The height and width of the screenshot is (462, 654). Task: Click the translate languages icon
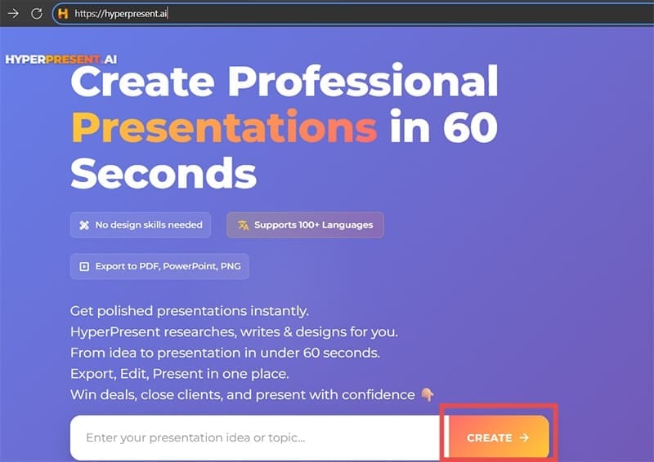click(x=243, y=225)
